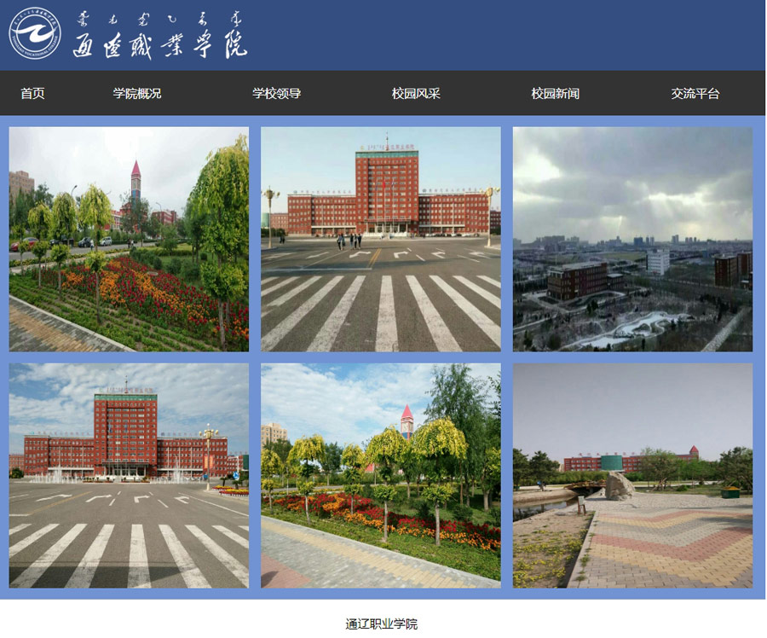Image resolution: width=767 pixels, height=638 pixels.
Task: Go to the 首页 home page
Action: click(x=32, y=94)
